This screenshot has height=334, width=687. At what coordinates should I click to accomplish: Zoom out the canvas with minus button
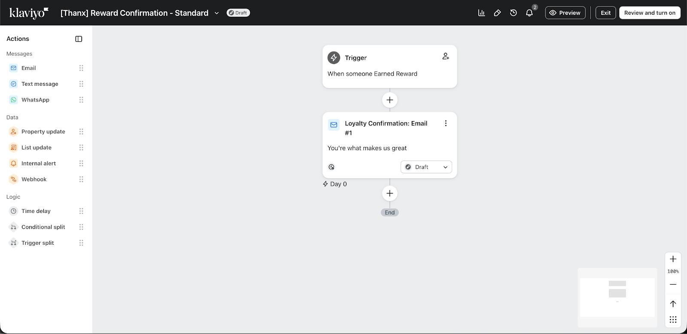[673, 285]
